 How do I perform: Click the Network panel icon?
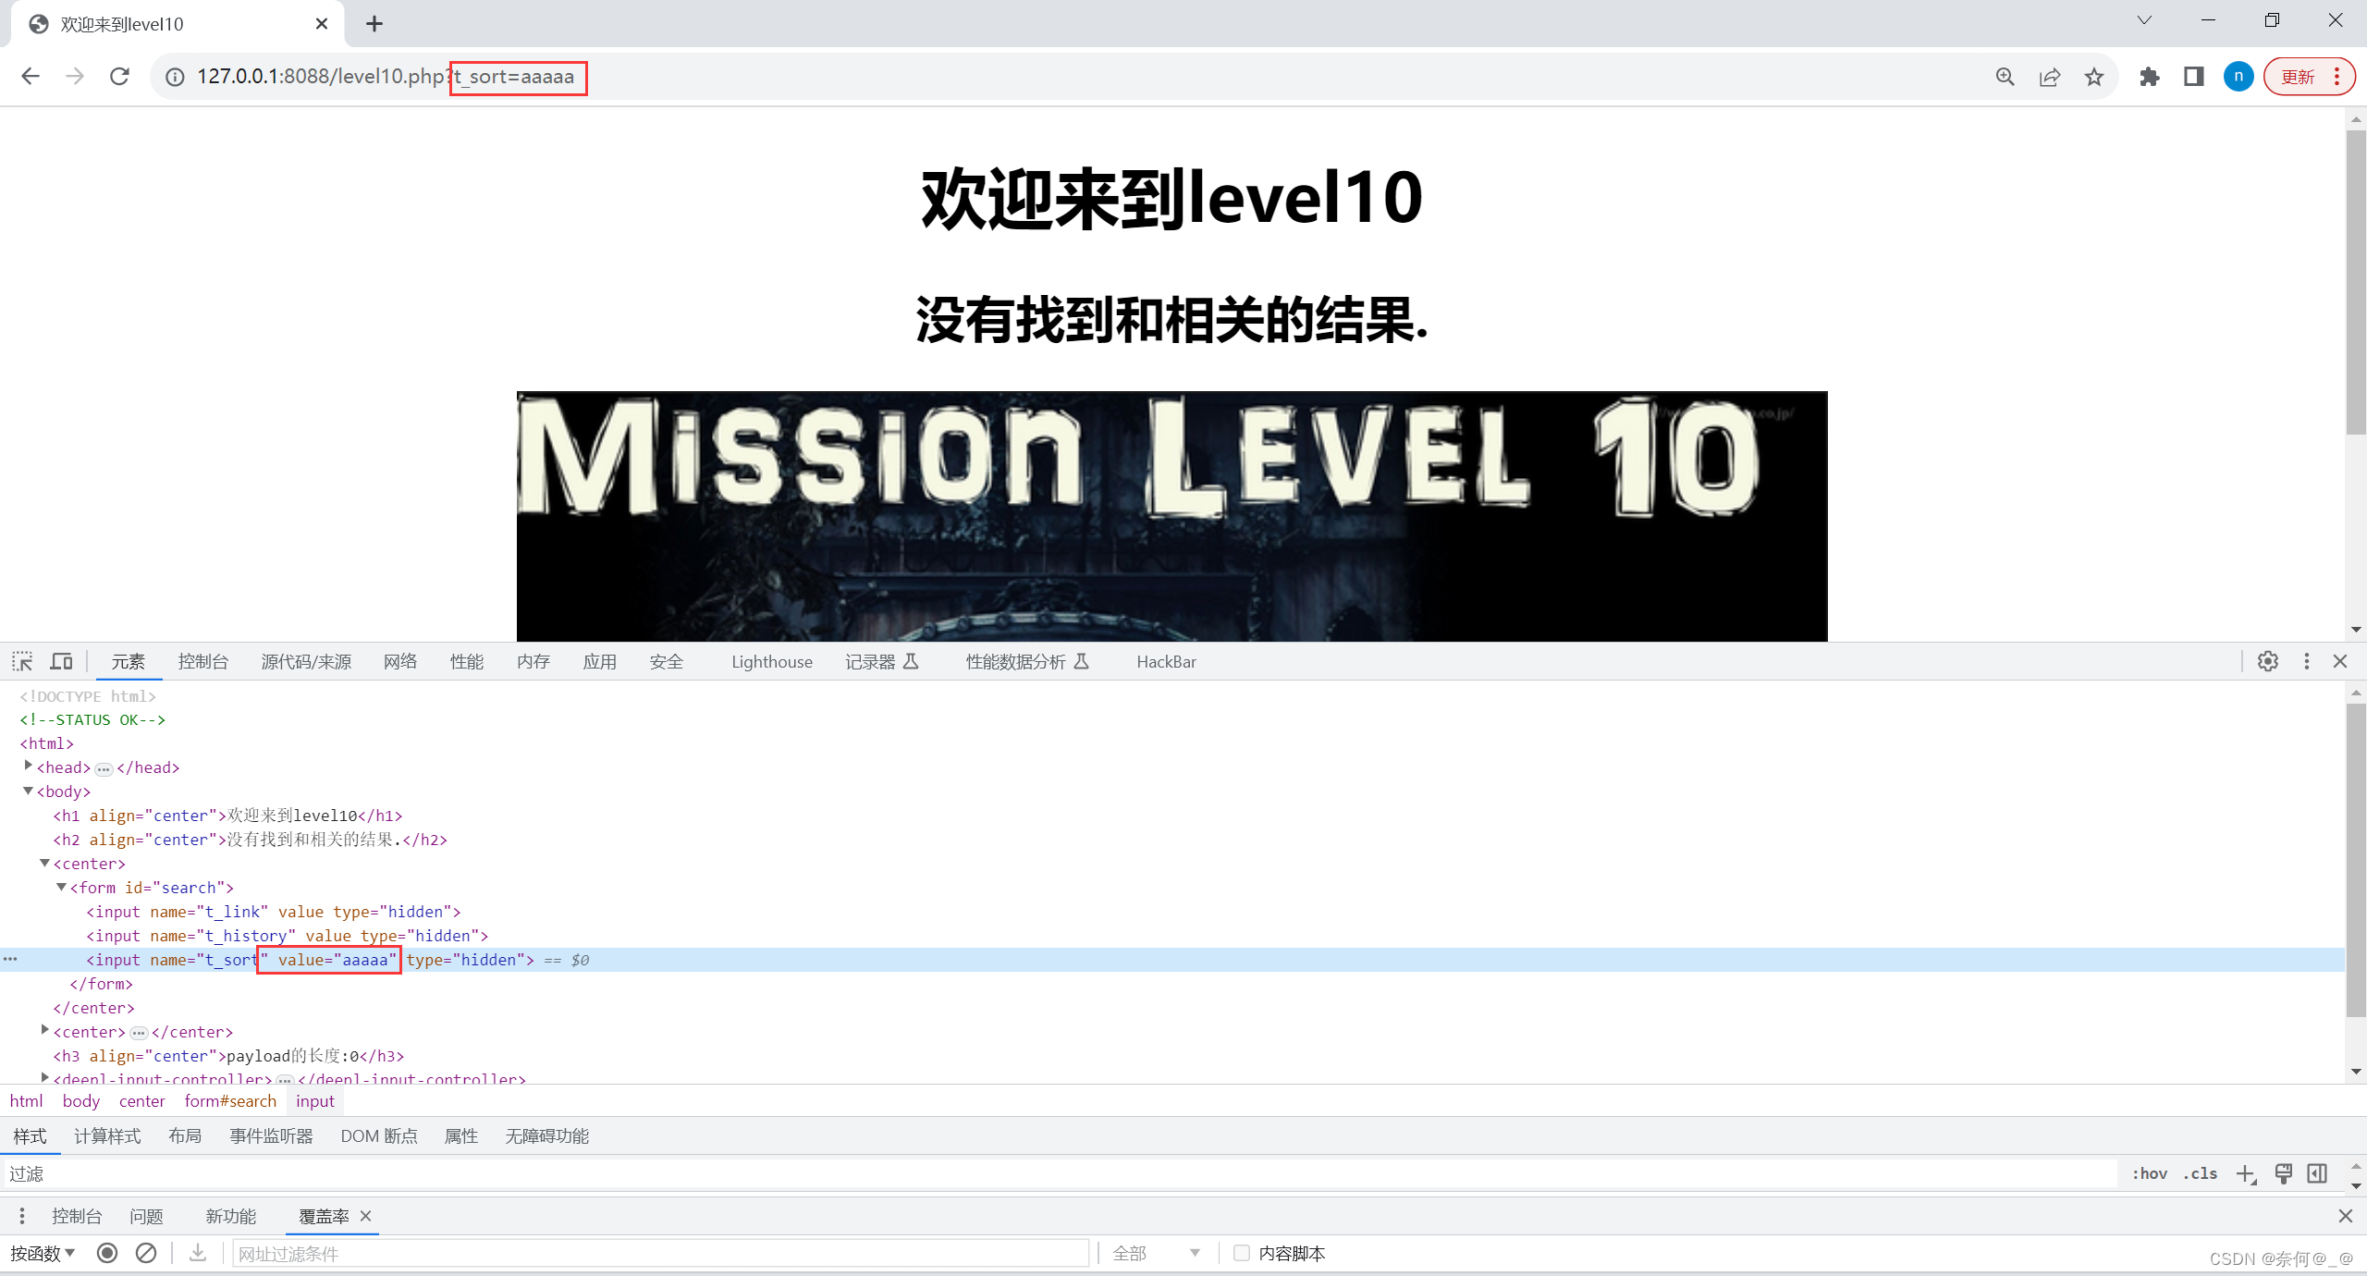tap(398, 660)
